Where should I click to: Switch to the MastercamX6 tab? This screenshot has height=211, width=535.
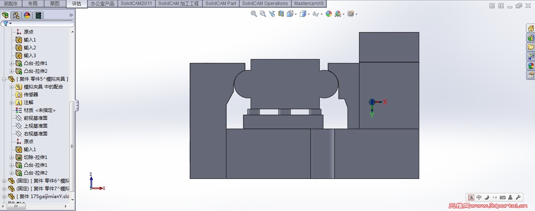[x=309, y=4]
